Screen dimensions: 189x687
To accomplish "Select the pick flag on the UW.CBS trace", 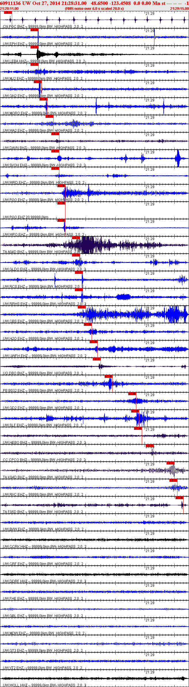I will click(82, 307).
